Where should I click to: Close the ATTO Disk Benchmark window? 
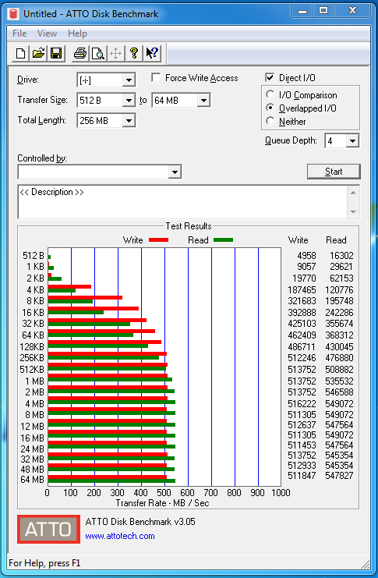click(x=352, y=11)
